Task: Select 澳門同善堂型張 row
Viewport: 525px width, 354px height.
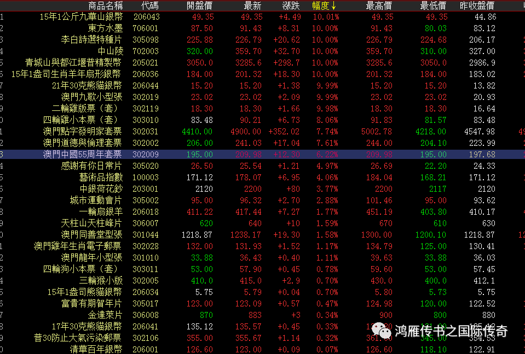Action: pyautogui.click(x=263, y=235)
